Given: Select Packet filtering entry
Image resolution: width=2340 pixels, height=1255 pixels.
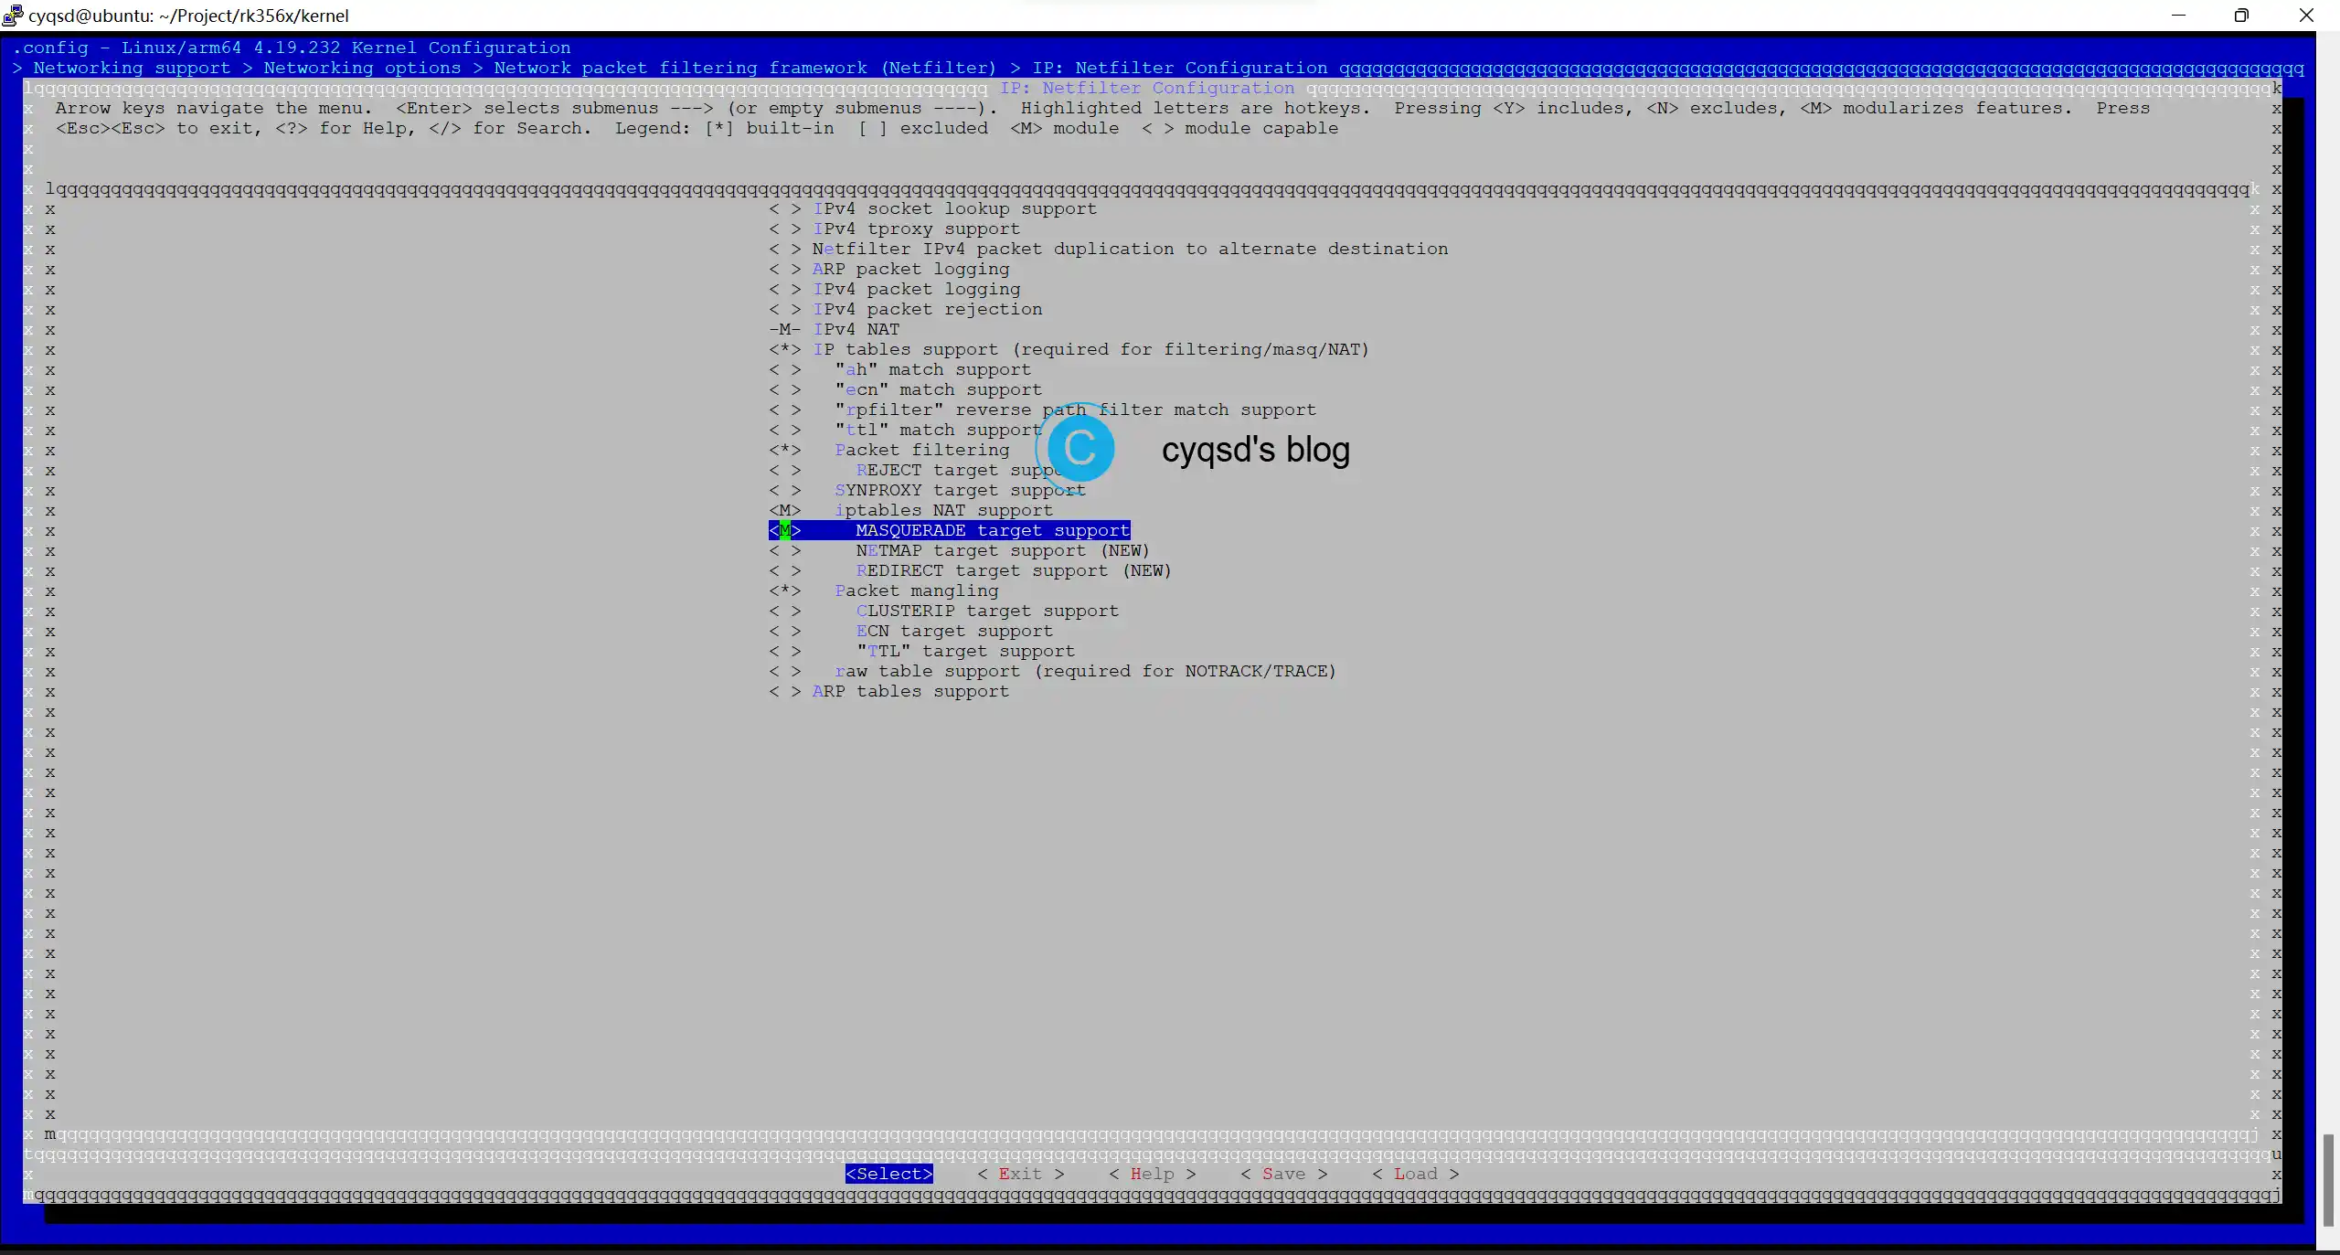Looking at the screenshot, I should click(x=888, y=450).
